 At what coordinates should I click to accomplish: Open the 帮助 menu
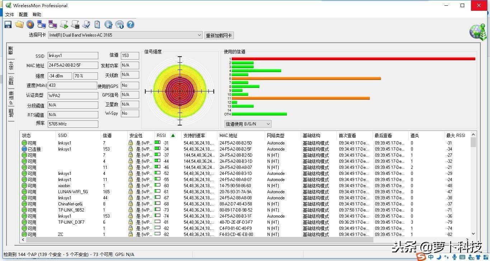click(36, 14)
